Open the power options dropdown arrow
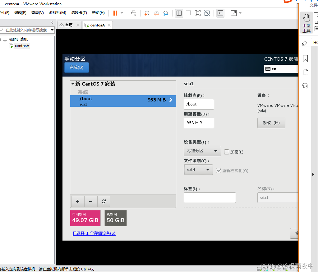This screenshot has height=272, width=318. tap(122, 13)
